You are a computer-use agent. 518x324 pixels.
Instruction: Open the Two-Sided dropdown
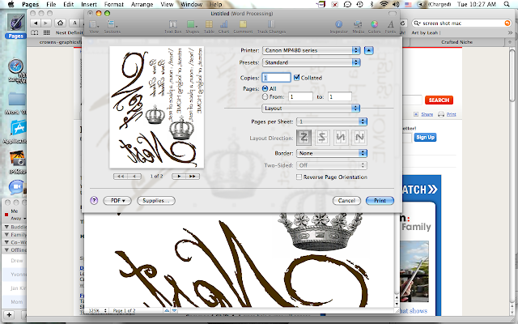tap(332, 165)
